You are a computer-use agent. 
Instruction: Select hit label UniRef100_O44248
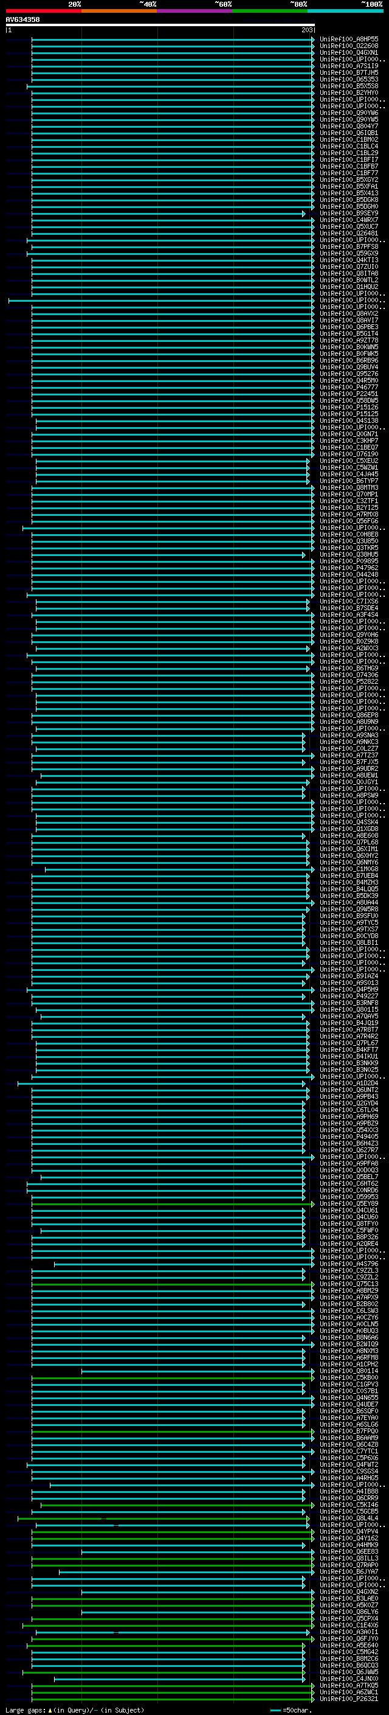(349, 574)
